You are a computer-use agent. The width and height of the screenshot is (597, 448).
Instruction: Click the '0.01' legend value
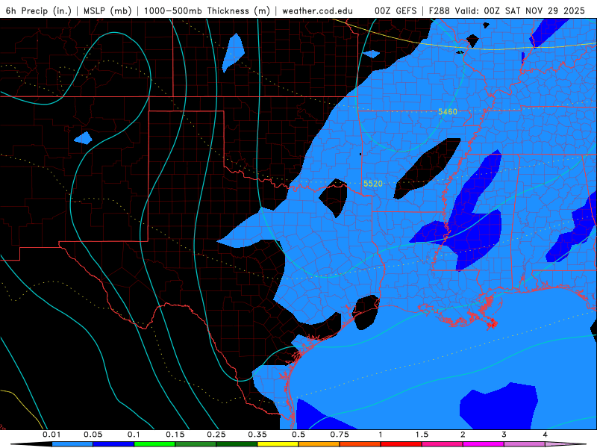point(51,435)
